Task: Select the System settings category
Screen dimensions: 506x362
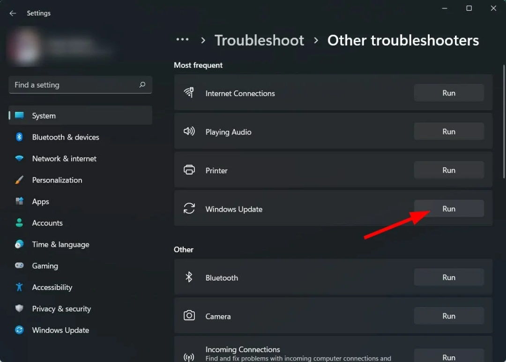Action: tap(44, 116)
